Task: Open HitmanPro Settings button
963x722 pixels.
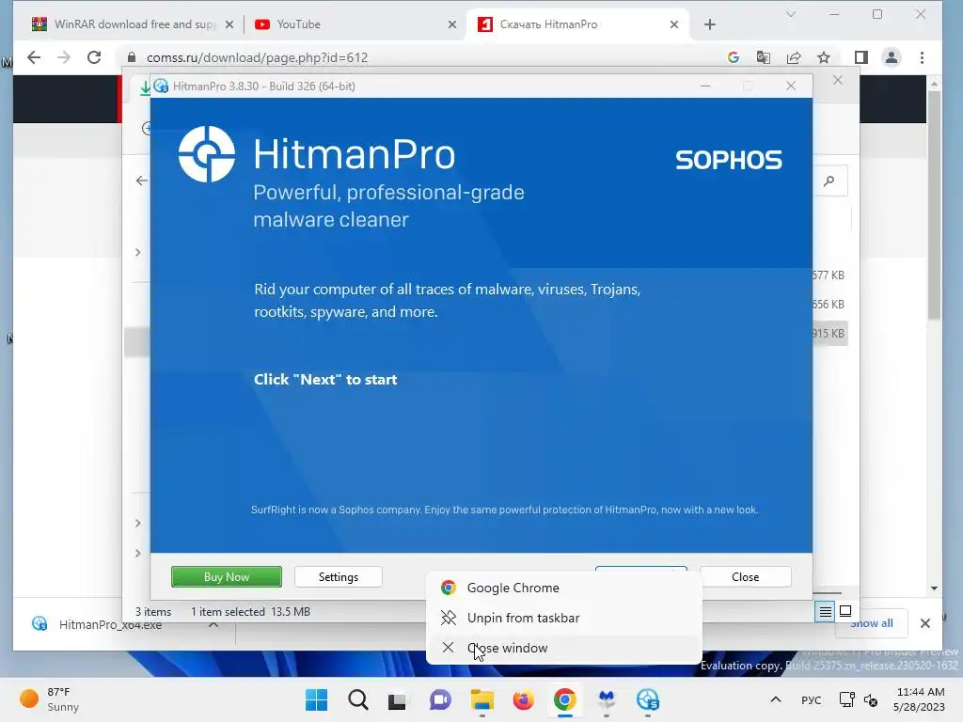Action: click(x=339, y=577)
